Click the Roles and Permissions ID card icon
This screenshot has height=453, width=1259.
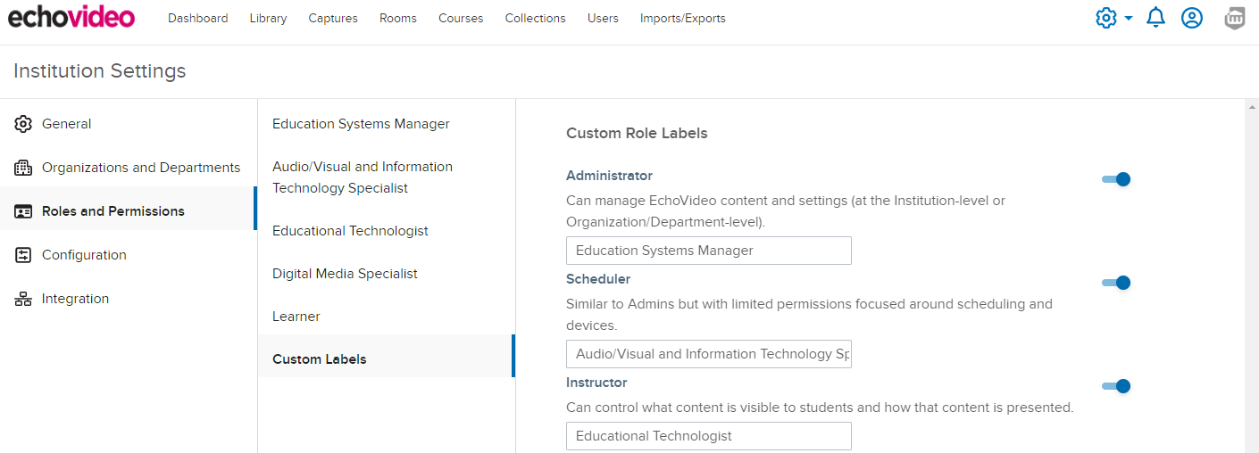[23, 211]
